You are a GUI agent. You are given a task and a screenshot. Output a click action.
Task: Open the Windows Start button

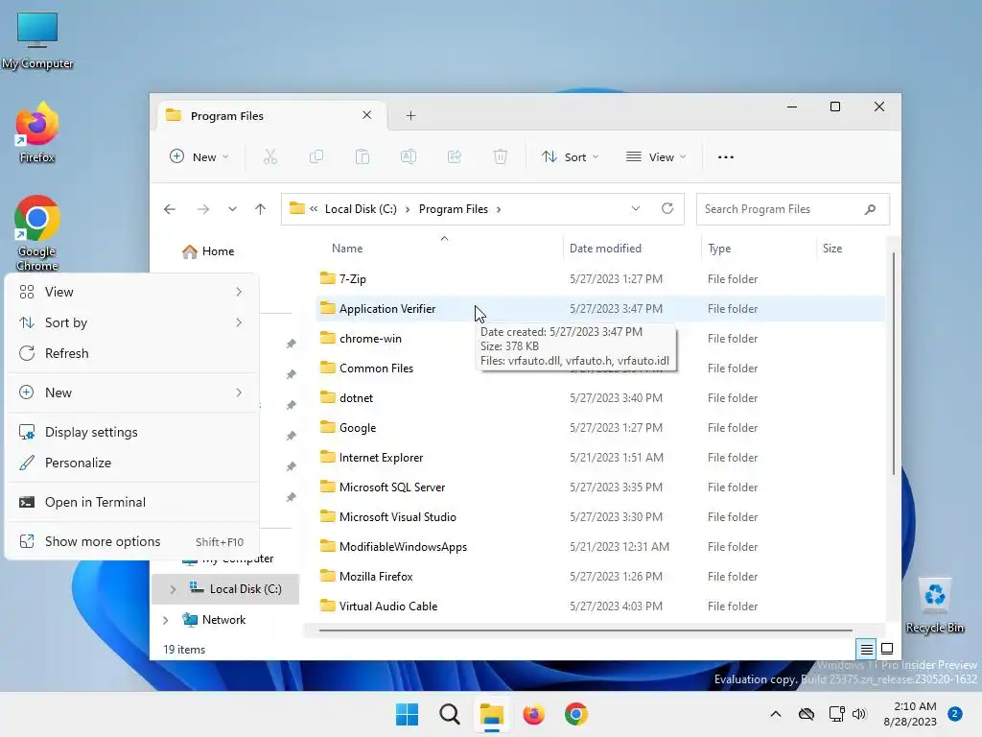pos(407,714)
